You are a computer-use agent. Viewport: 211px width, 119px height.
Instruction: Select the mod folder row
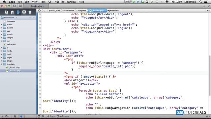point(18,54)
